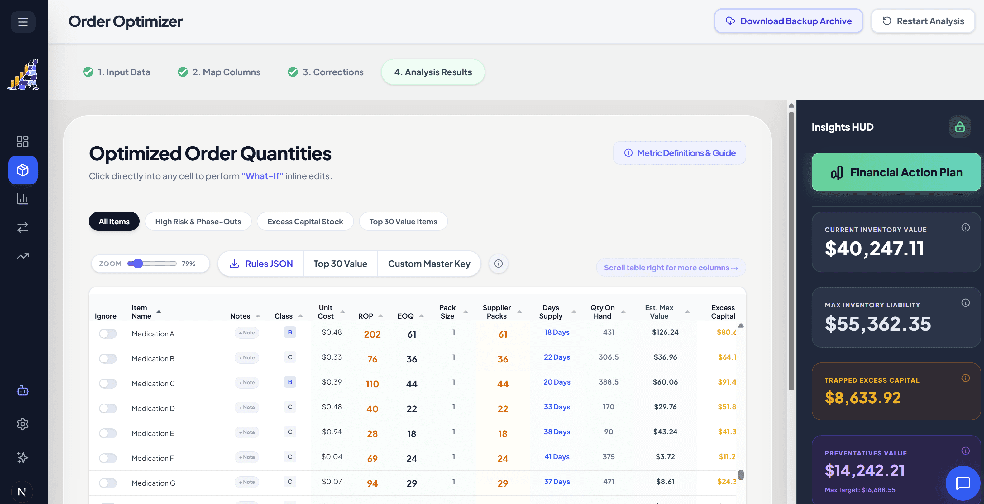The height and width of the screenshot is (504, 984).
Task: Click the table's inner scrollbar thumb
Action: point(741,475)
